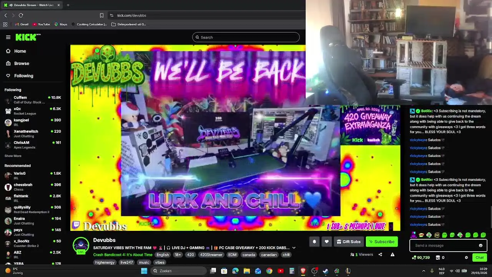The image size is (492, 277).
Task: Click the Crash Bandicoot 4 category link
Action: 123,255
